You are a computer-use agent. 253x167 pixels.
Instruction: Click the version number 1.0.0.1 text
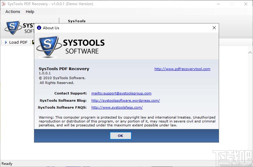tap(45, 73)
